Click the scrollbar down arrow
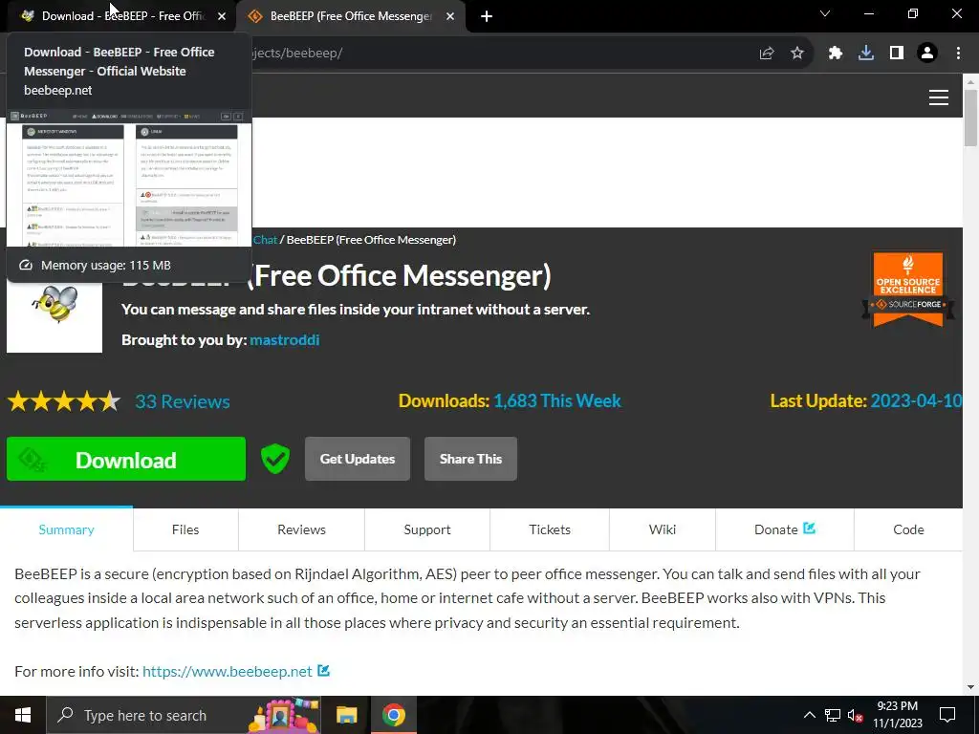 tap(970, 687)
